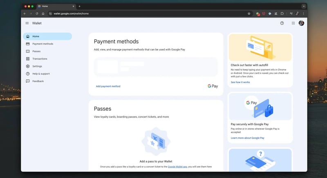Open a new browser tab
327x178 pixels.
click(79, 7)
